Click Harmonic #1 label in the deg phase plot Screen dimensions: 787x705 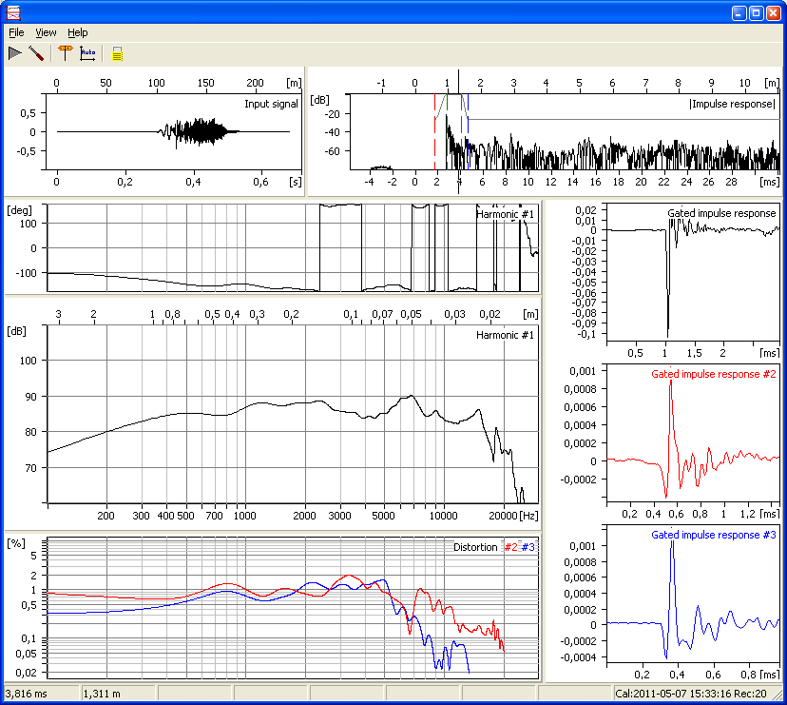(506, 214)
